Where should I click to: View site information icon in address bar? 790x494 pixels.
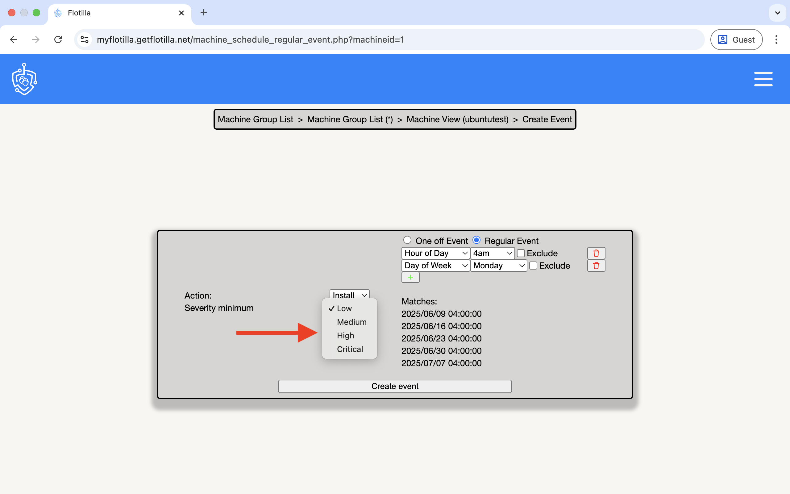coord(85,40)
